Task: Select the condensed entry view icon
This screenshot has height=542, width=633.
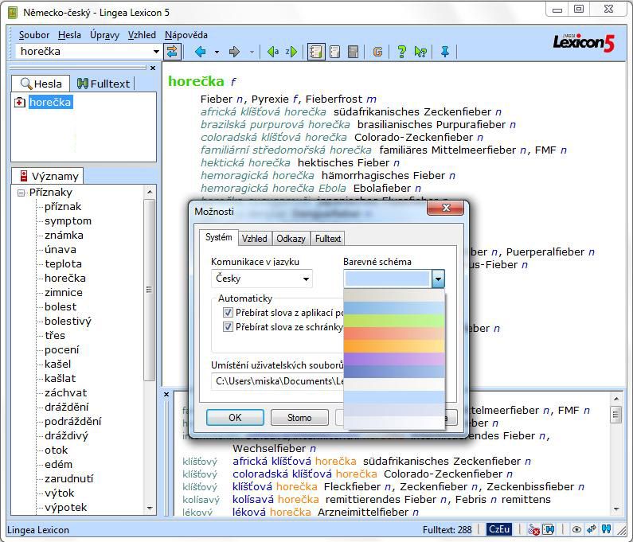Action: [334, 52]
